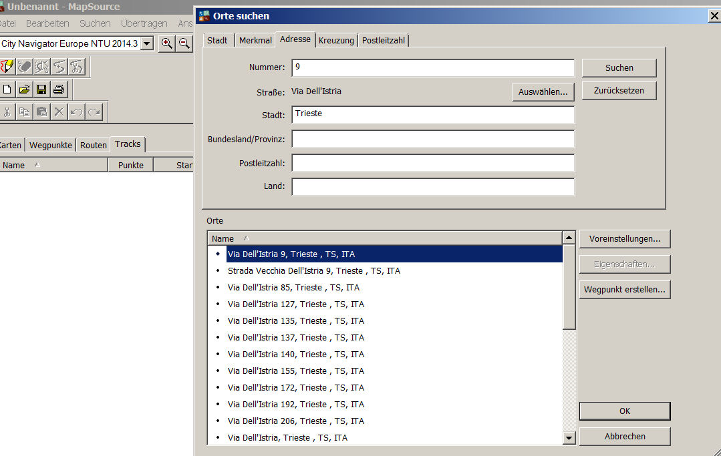Screen dimensions: 721x456
Task: Select the Adresse search tab
Action: click(x=295, y=39)
